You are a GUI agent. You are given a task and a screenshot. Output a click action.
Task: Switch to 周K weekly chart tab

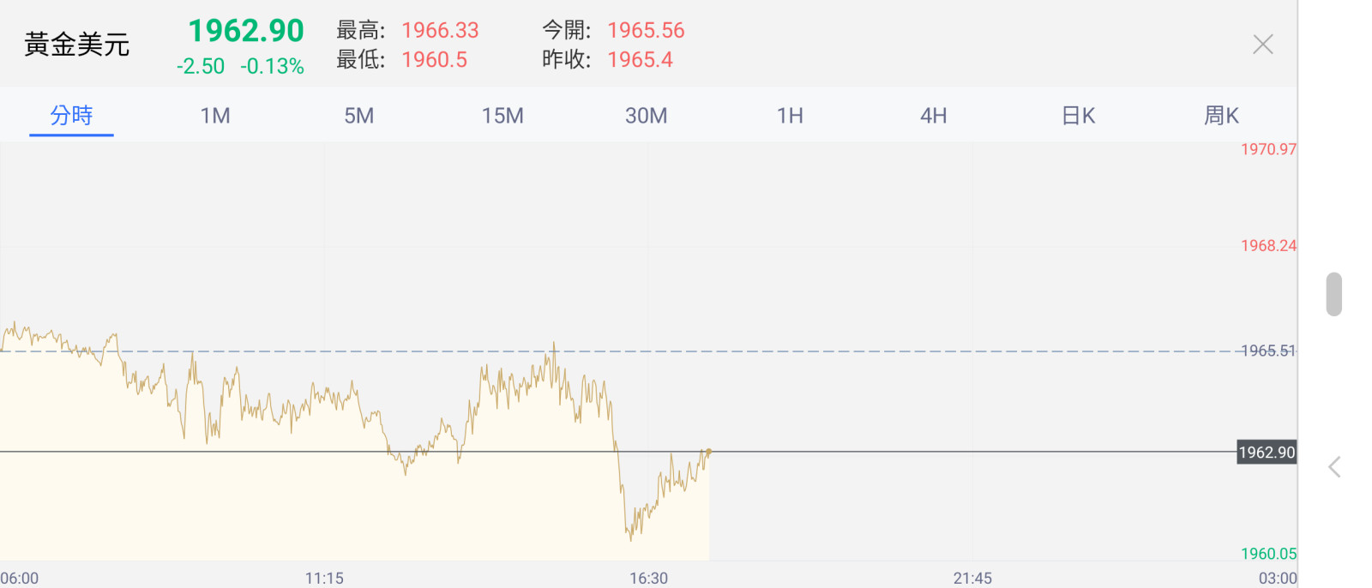[x=1221, y=116]
